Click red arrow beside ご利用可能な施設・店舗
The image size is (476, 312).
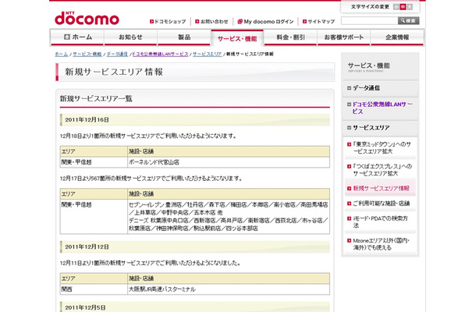pyautogui.click(x=349, y=204)
